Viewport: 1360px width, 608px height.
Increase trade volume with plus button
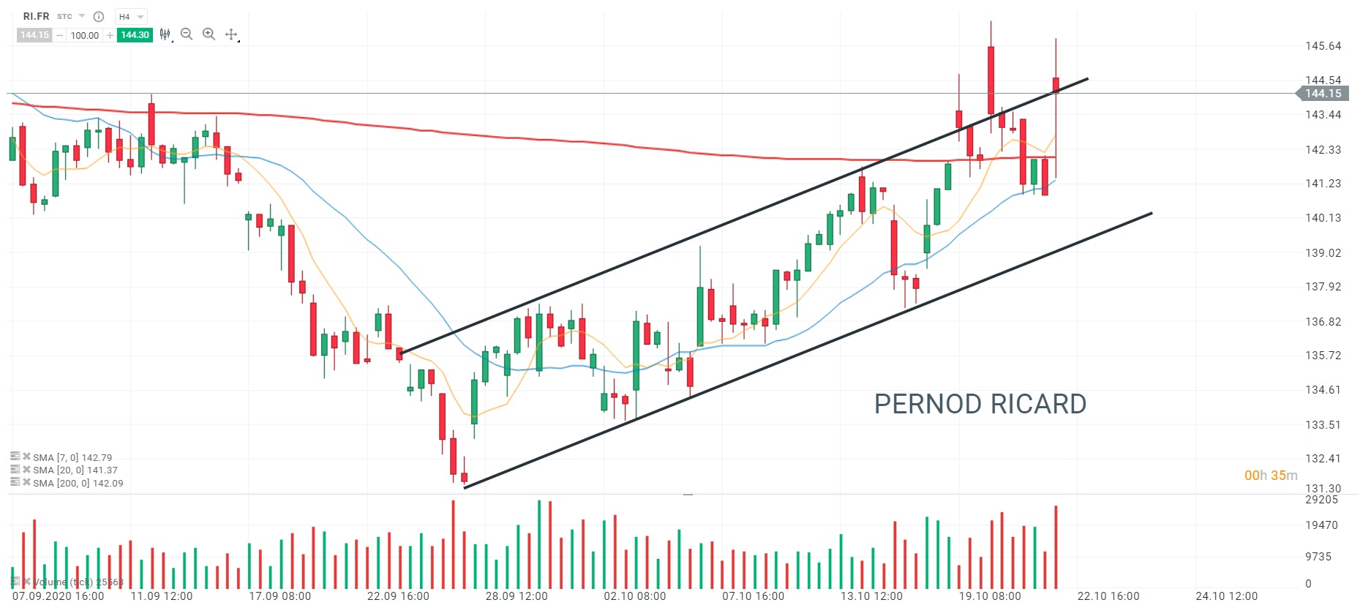click(x=110, y=35)
